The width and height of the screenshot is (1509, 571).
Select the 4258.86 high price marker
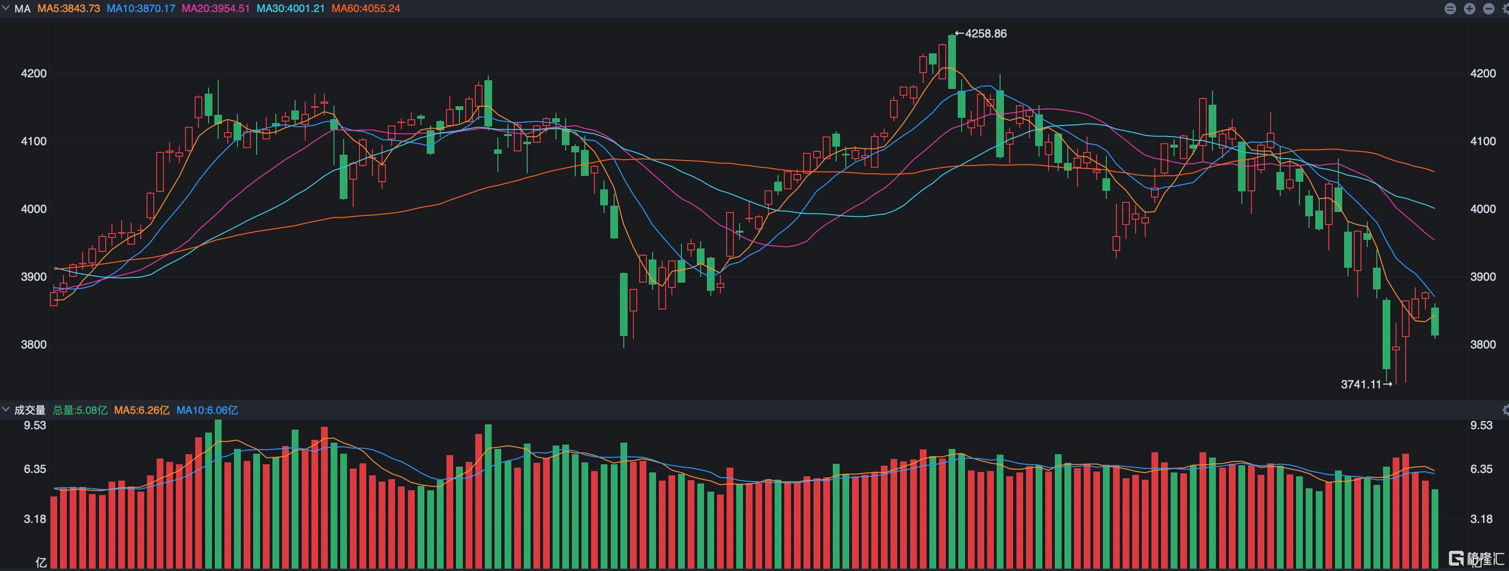click(981, 33)
